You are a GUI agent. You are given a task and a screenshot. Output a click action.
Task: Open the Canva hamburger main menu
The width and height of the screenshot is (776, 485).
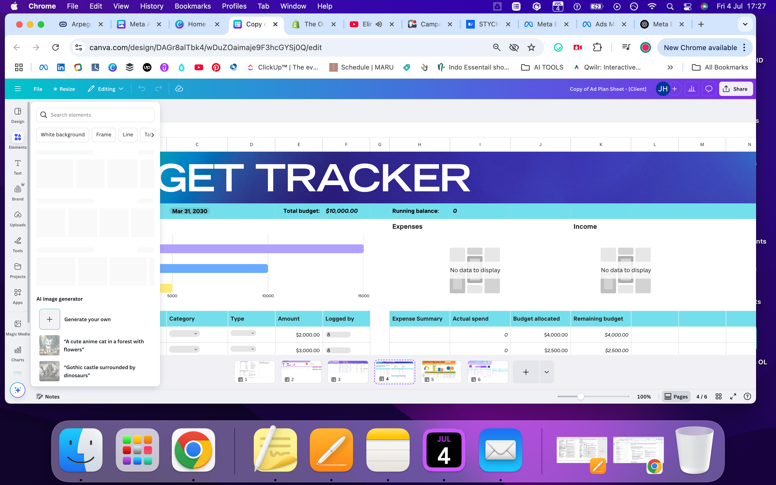(18, 89)
